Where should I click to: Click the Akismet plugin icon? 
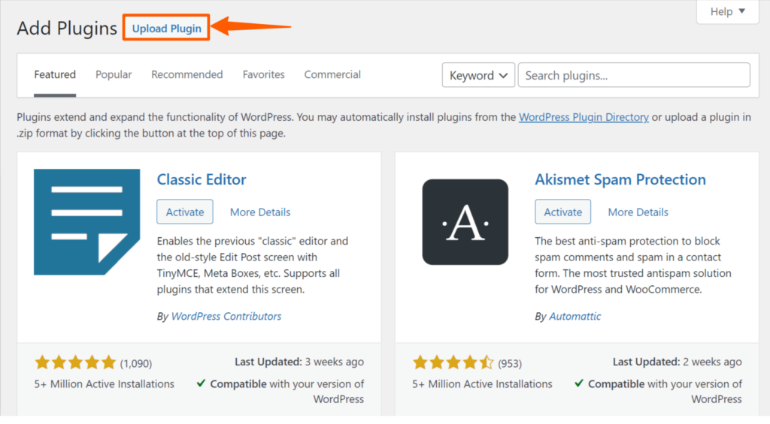pos(465,222)
